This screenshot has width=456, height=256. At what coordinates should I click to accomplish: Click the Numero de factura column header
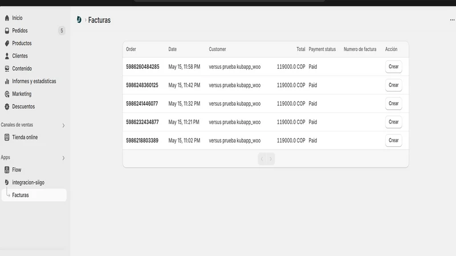tap(360, 49)
